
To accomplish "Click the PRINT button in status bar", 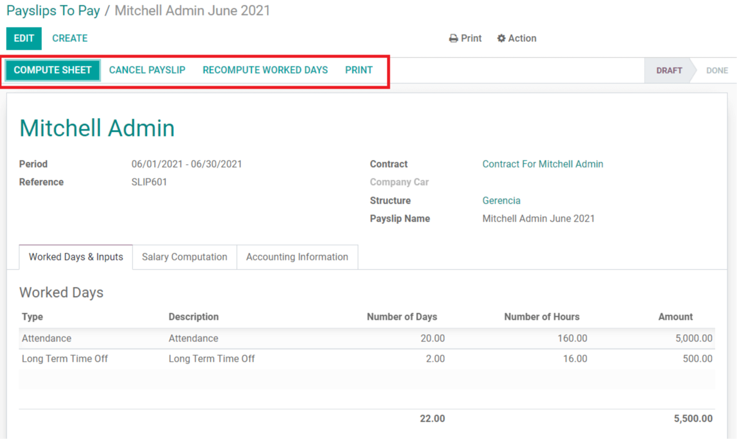I will [x=359, y=70].
